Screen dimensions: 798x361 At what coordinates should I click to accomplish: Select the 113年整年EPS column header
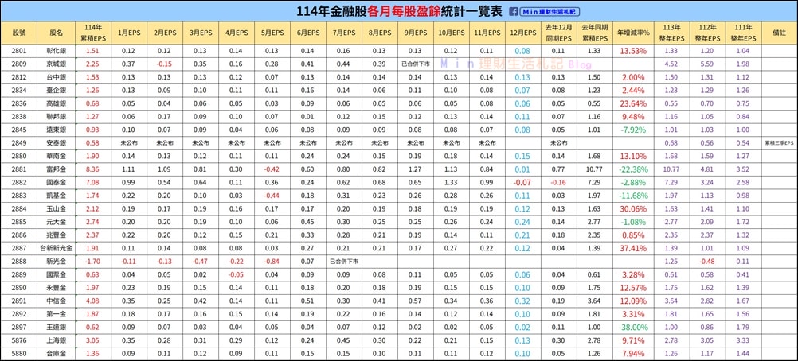(672, 33)
